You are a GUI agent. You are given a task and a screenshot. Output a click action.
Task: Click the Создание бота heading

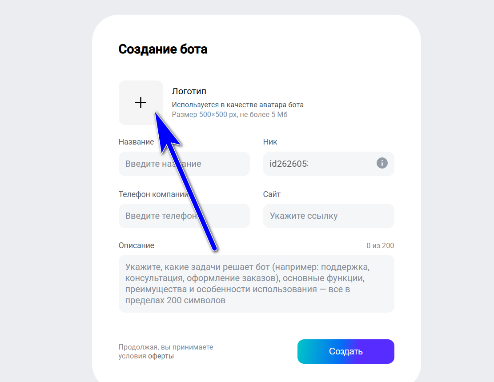pos(163,49)
